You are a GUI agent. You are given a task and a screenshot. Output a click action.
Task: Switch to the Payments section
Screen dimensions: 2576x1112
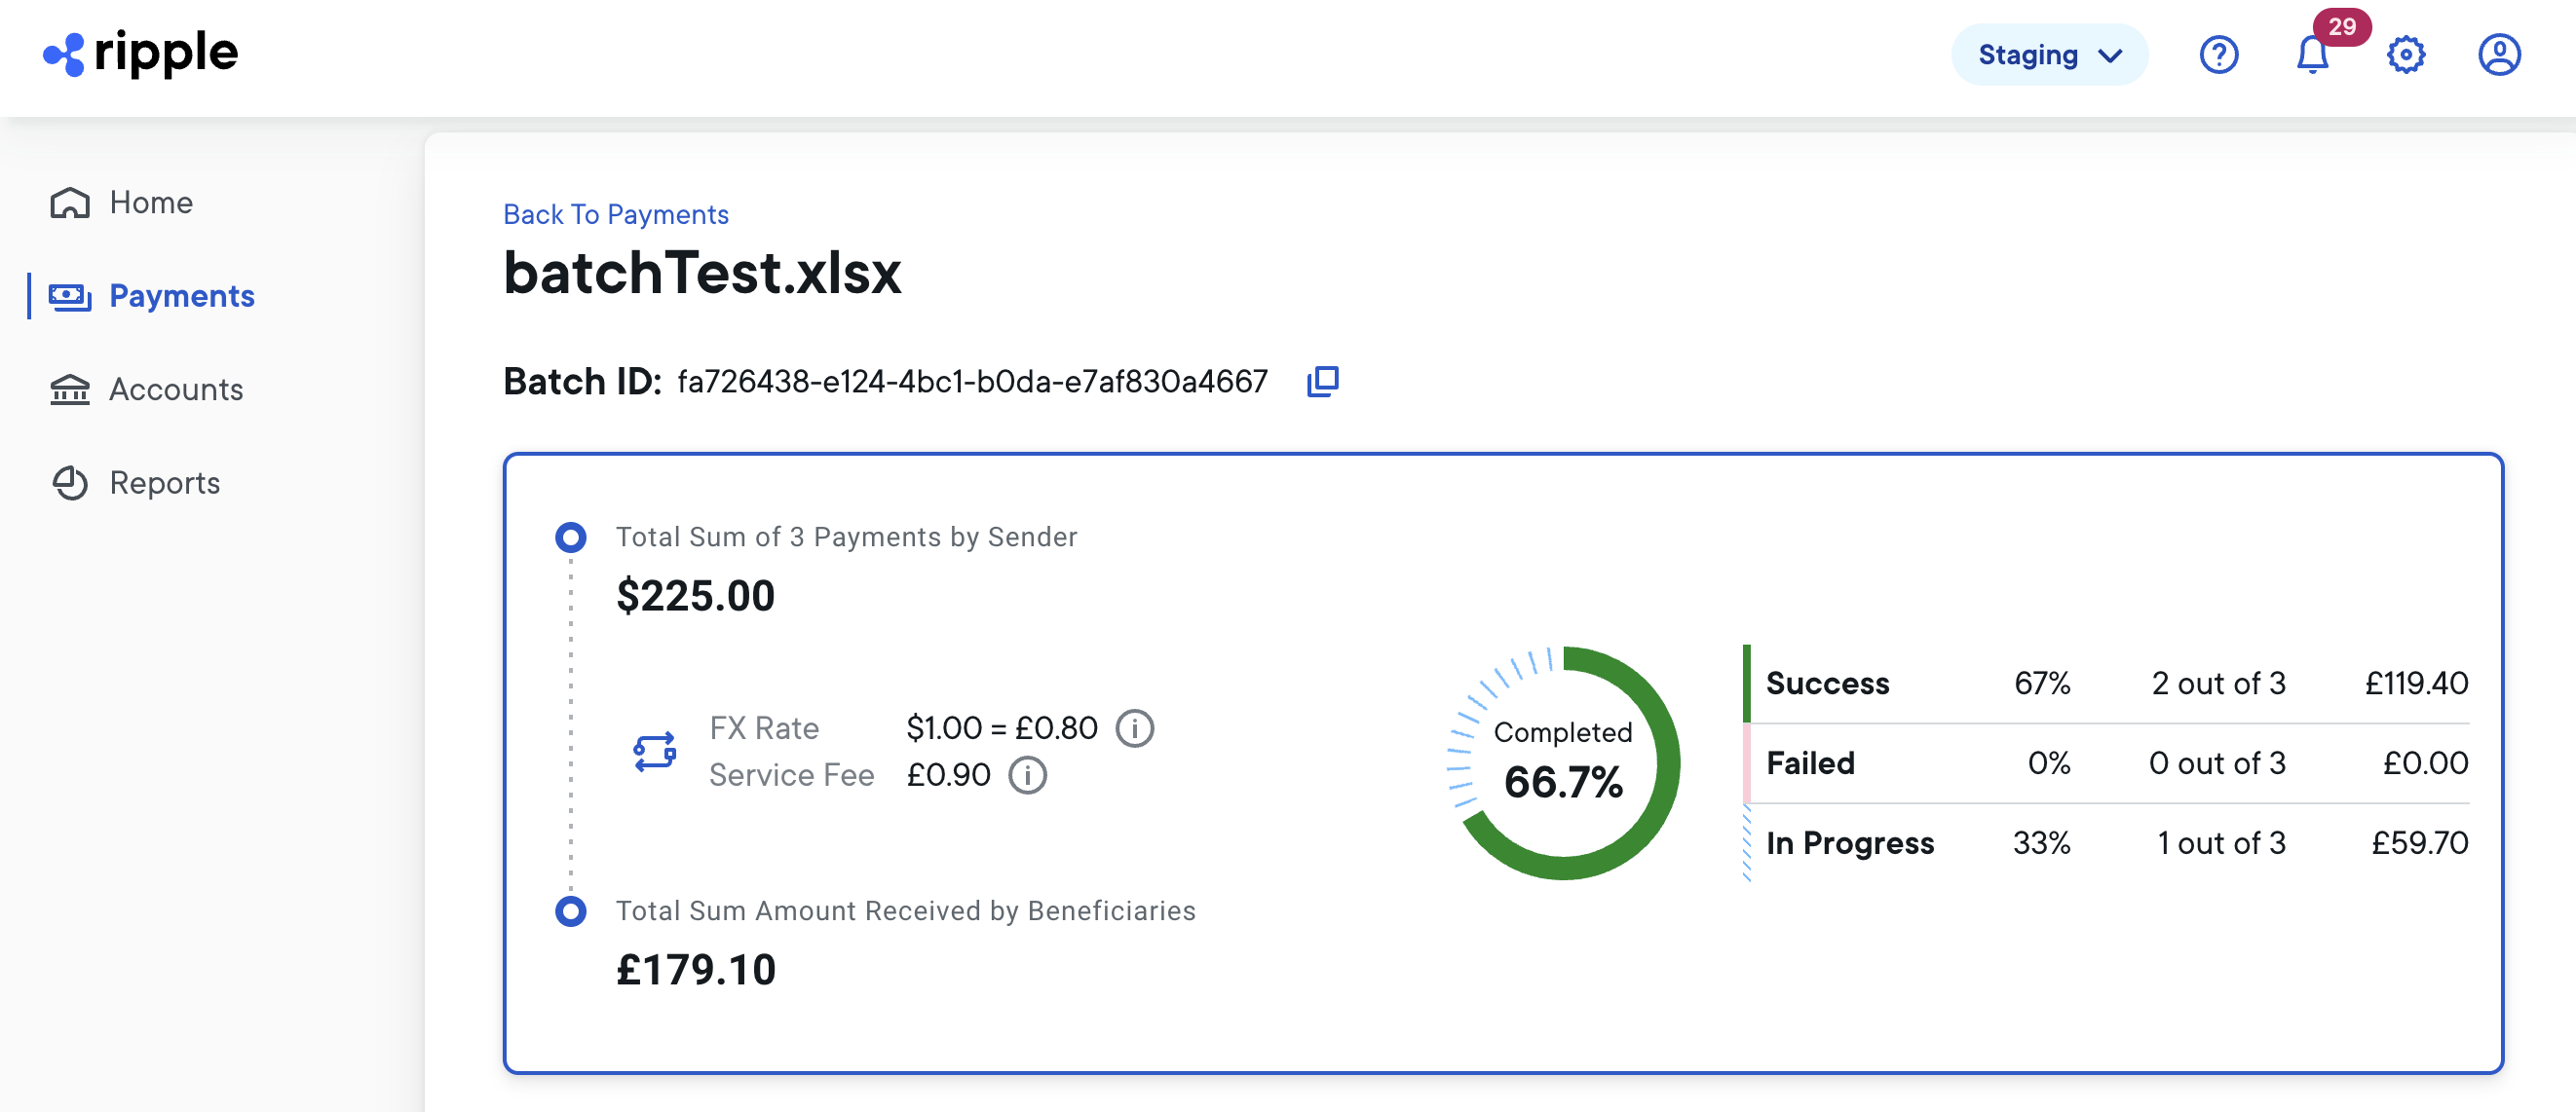(x=181, y=296)
